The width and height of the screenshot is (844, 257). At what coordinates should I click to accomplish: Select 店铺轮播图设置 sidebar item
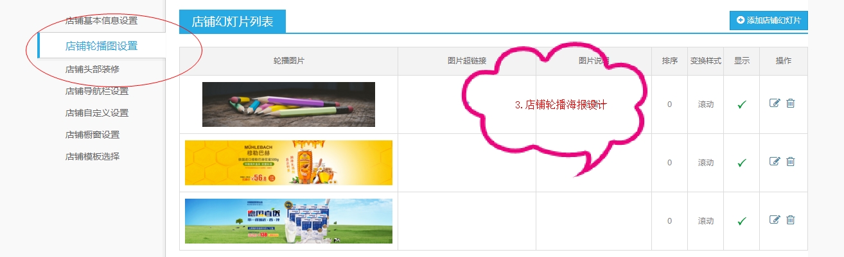point(101,46)
